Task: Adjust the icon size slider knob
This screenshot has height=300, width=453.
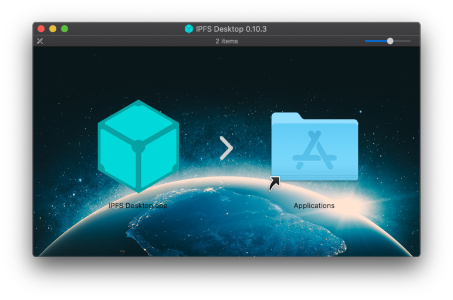Action: click(390, 41)
